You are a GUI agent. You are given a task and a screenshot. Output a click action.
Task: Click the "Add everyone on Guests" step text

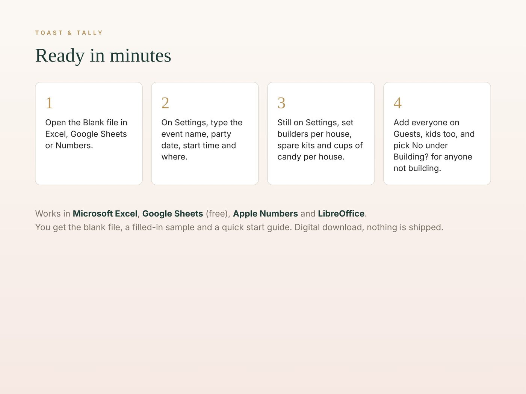pyautogui.click(x=434, y=145)
